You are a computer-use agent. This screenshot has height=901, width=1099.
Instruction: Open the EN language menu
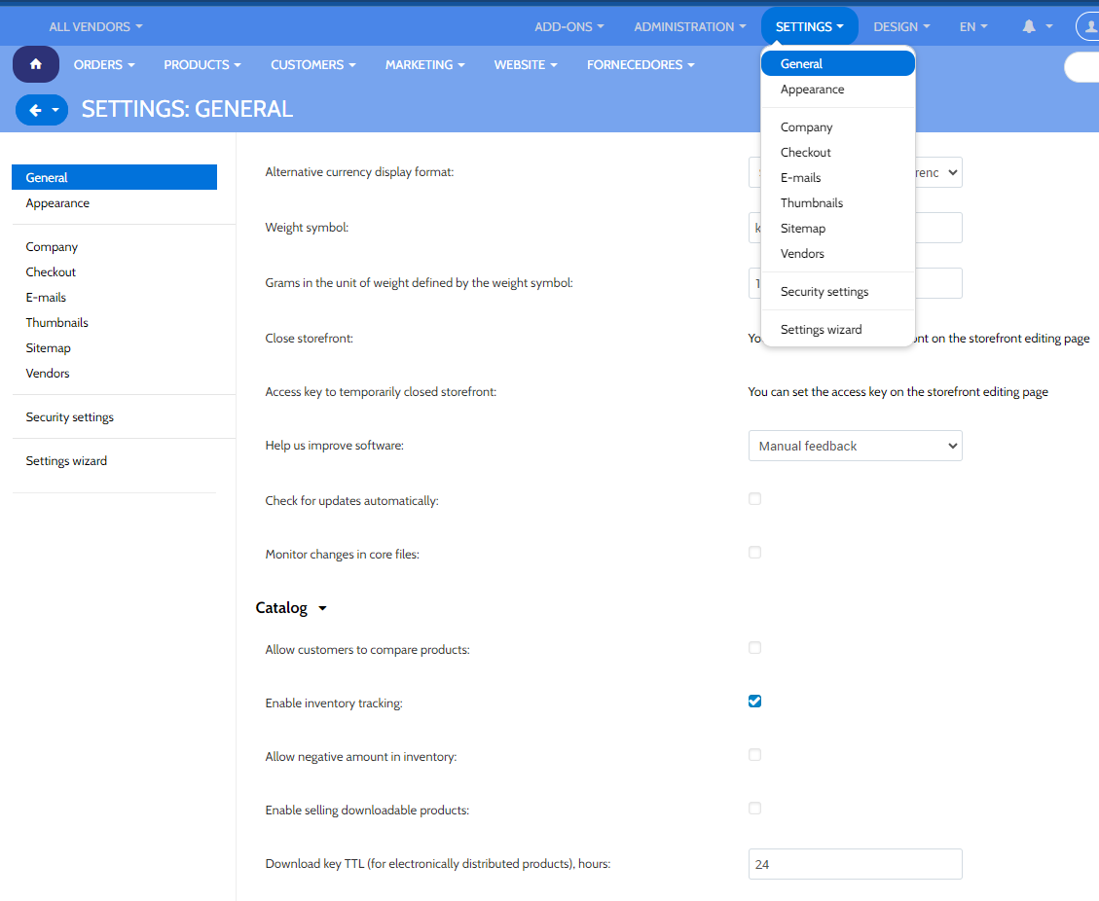coord(972,26)
